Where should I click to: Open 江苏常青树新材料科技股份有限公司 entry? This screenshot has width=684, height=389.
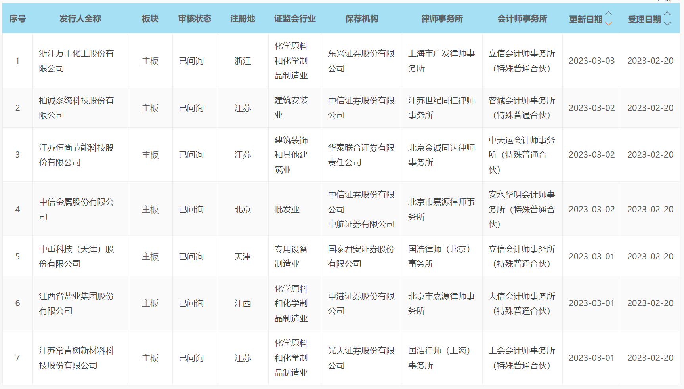pos(76,358)
